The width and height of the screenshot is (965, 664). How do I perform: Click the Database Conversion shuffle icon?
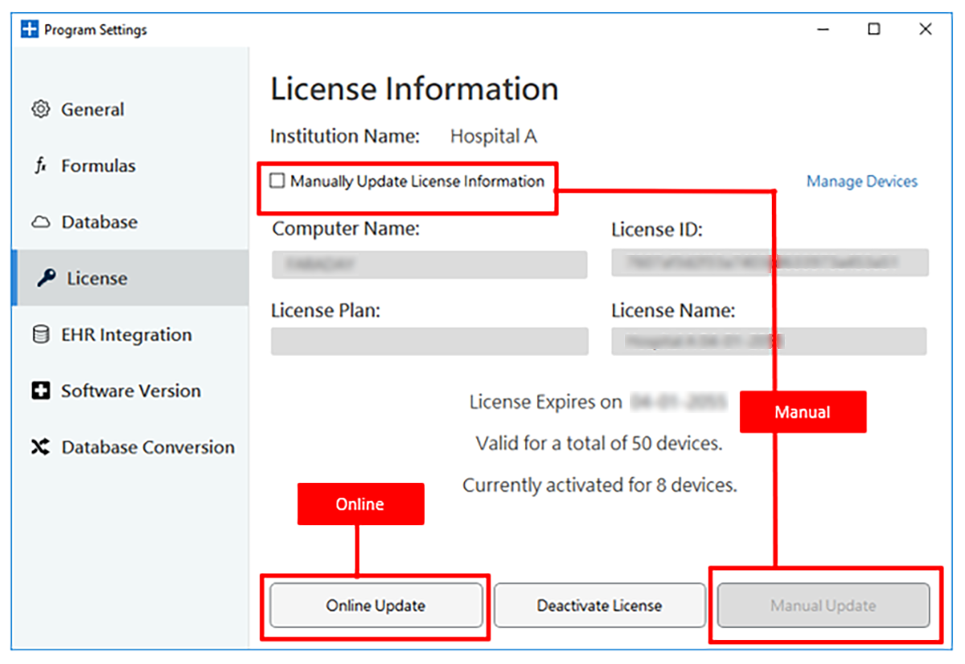40,447
